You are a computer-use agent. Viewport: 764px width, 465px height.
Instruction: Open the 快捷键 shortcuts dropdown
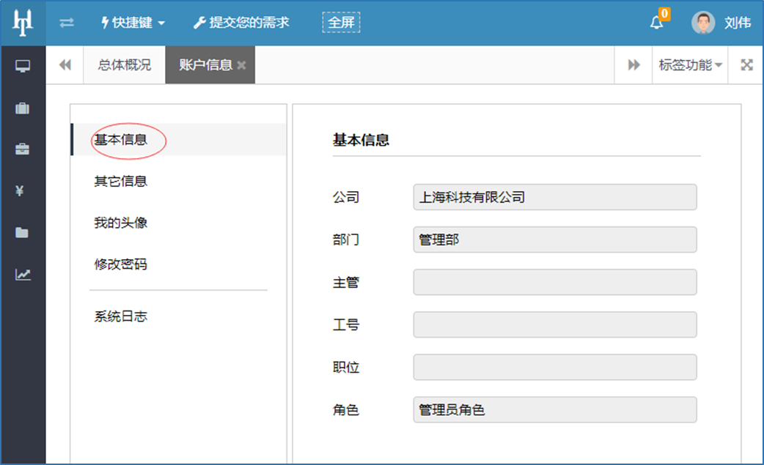point(133,23)
